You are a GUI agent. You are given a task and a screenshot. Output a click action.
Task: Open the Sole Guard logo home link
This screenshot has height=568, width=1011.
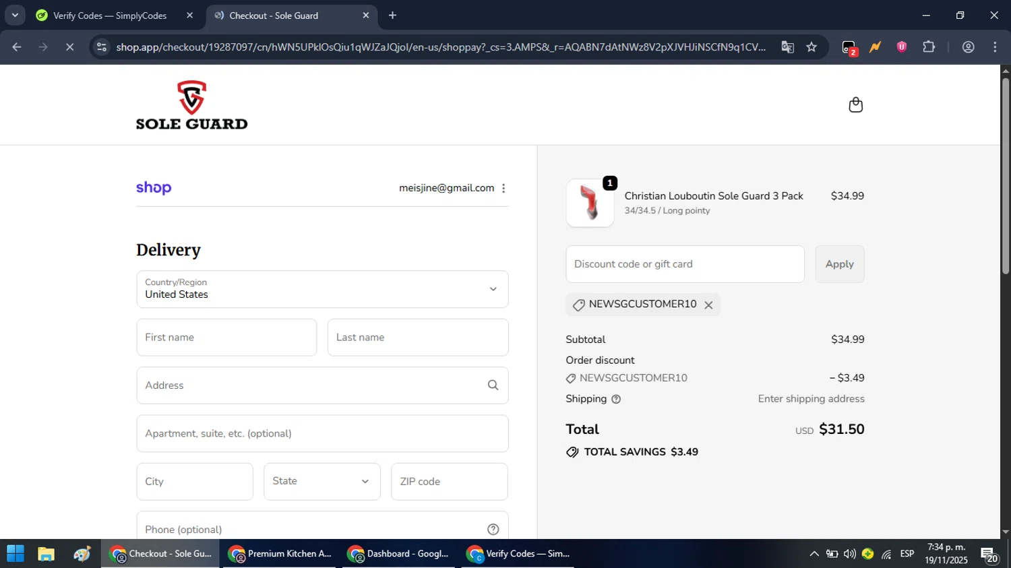click(x=191, y=105)
